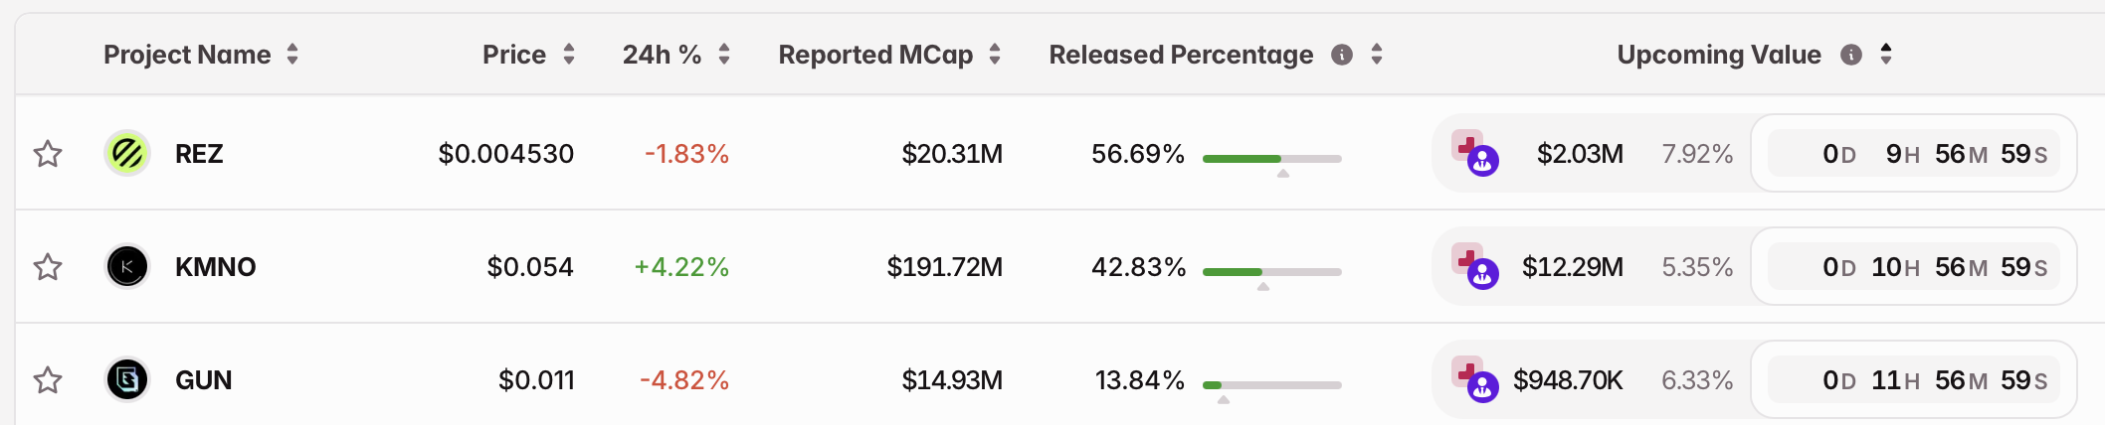Click the allocation icon in KMNO upcoming value
This screenshot has height=425, width=2105.
click(x=1474, y=266)
